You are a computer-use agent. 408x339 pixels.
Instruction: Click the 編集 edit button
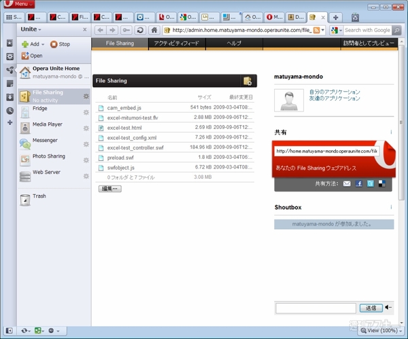click(x=109, y=189)
